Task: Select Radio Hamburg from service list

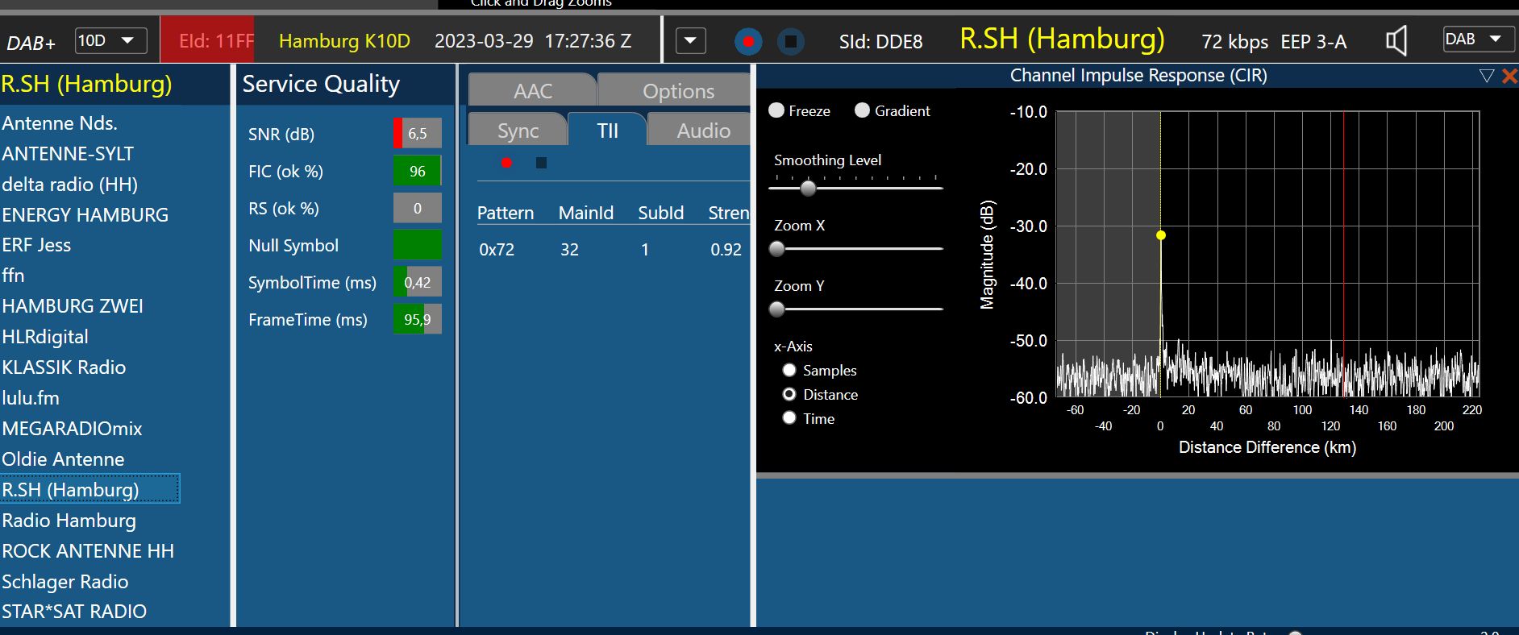Action: (x=69, y=521)
